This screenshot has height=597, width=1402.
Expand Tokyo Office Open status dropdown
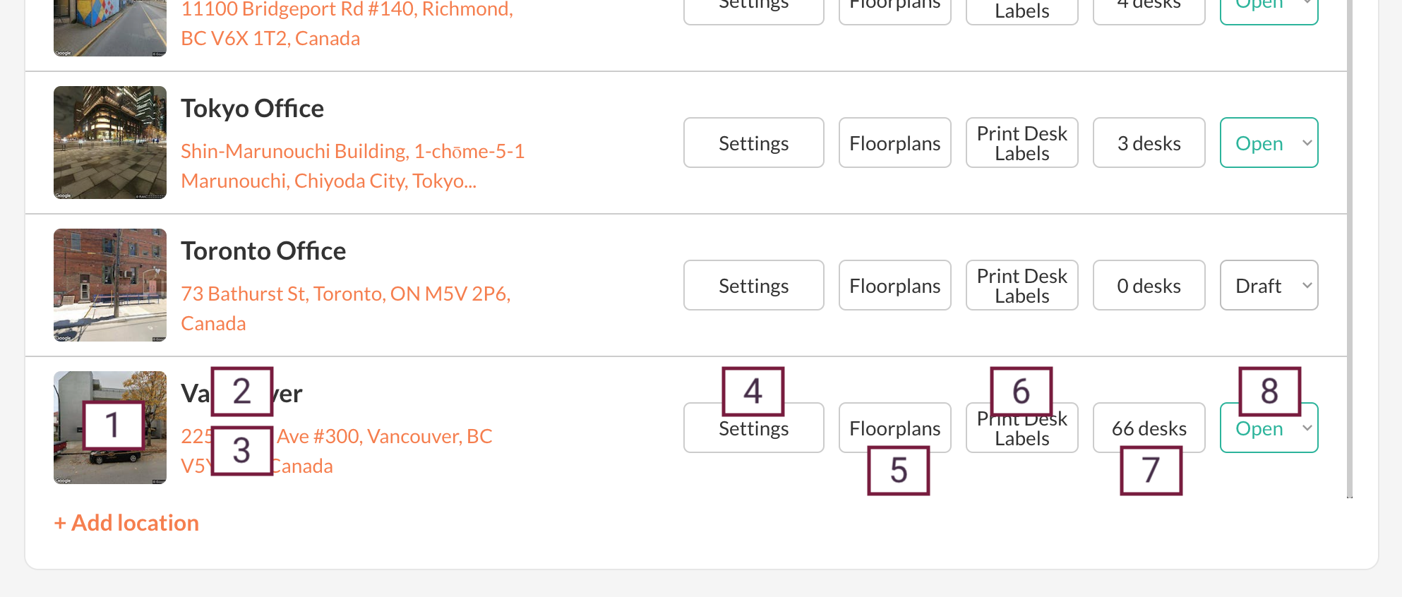[1269, 143]
